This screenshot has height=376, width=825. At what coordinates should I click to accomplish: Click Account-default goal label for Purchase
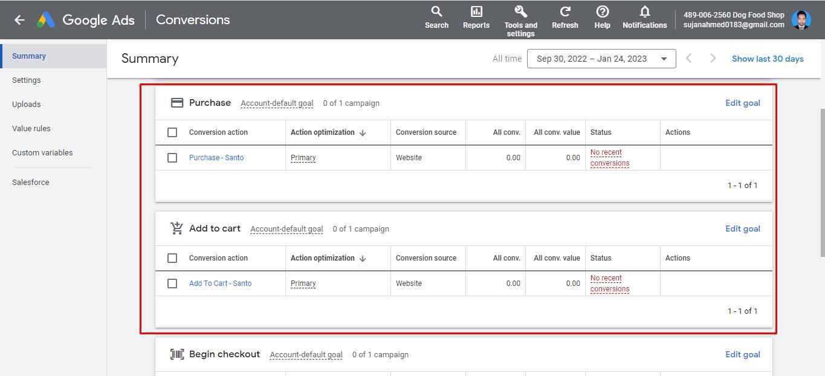(x=277, y=103)
